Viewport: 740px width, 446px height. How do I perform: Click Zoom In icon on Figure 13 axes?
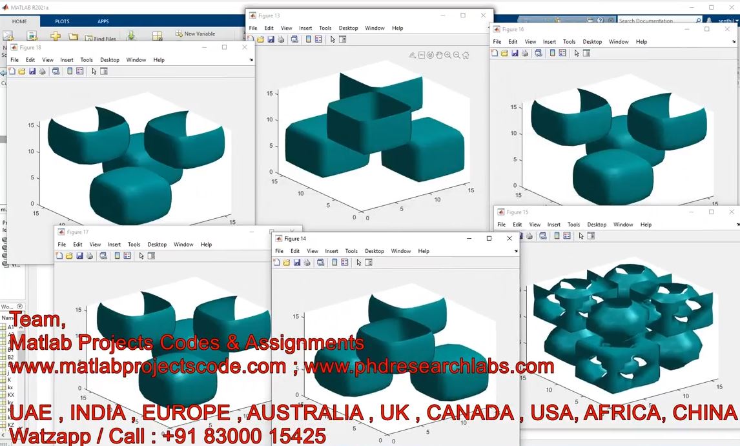click(x=448, y=56)
